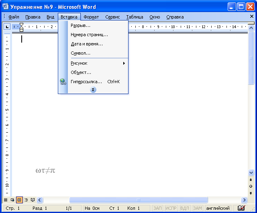
Task: Click Select Browse Object round button
Action: point(251,186)
